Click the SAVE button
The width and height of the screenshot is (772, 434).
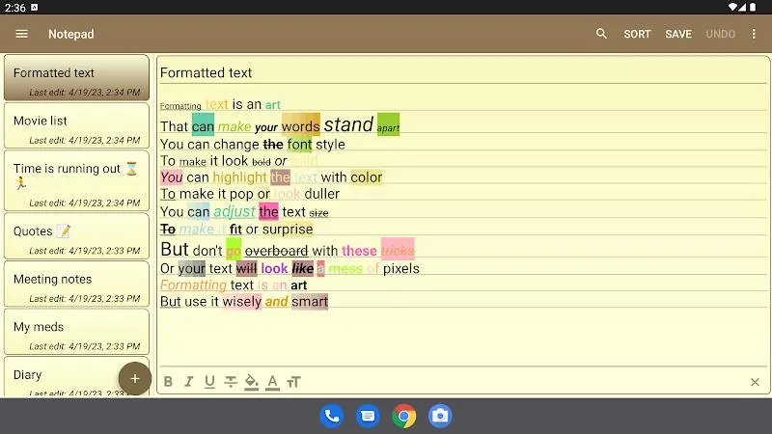pos(678,34)
